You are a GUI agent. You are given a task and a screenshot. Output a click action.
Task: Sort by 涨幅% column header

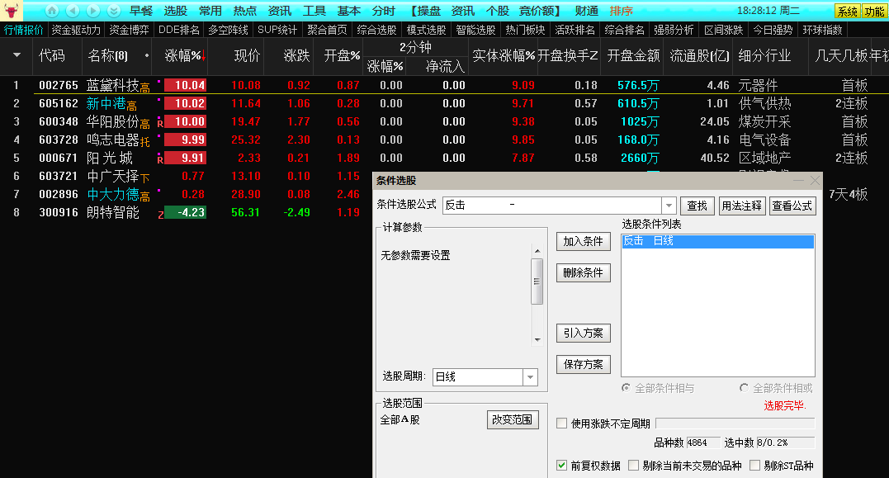[184, 55]
